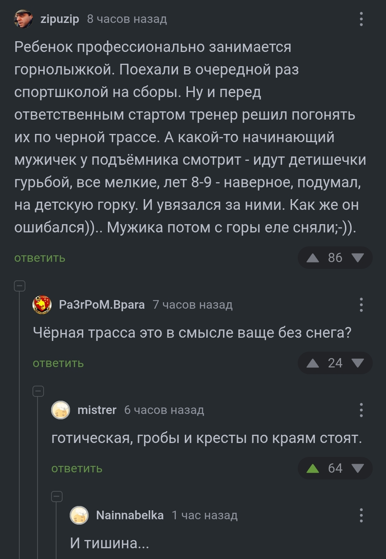Remove the green upvote on mistrer's joke
Screen dimensions: 386x559
pyautogui.click(x=312, y=468)
